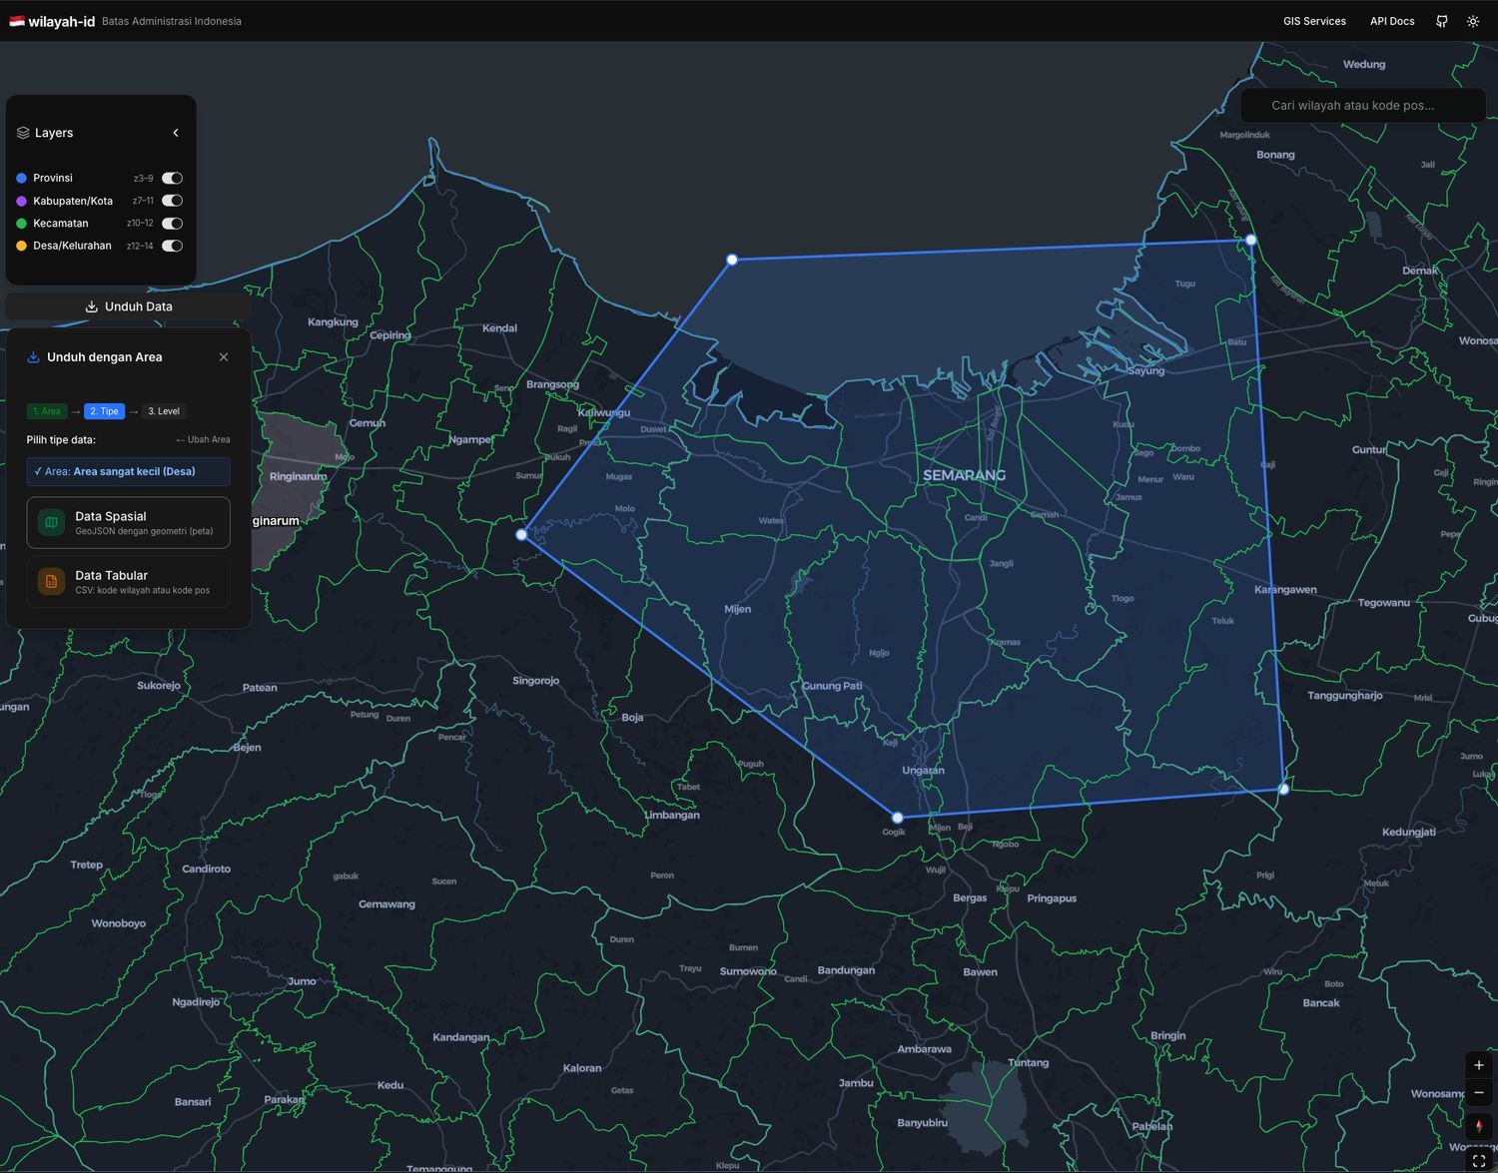Screen dimensions: 1498x1173
Task: Focus the Cari wilayah search field
Action: pos(1363,105)
